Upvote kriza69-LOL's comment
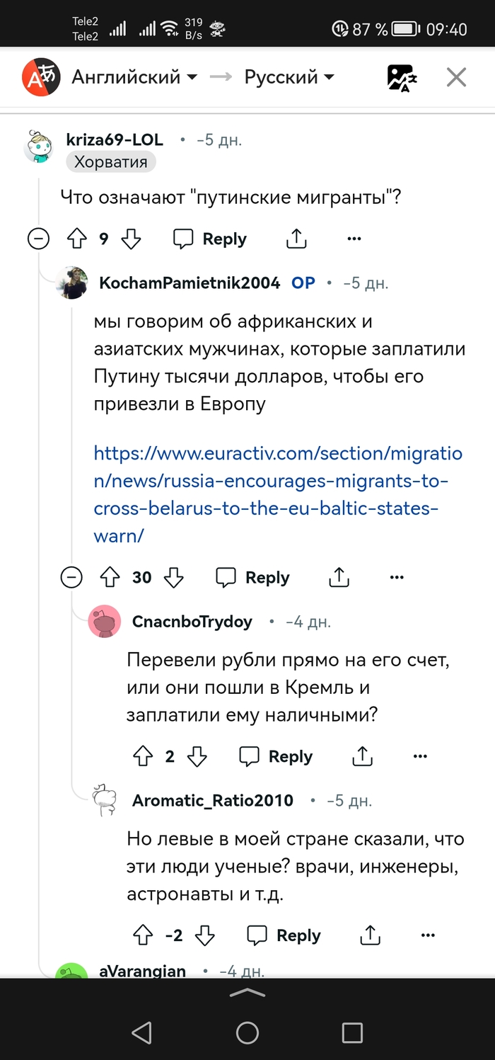This screenshot has height=1060, width=495. (x=76, y=239)
